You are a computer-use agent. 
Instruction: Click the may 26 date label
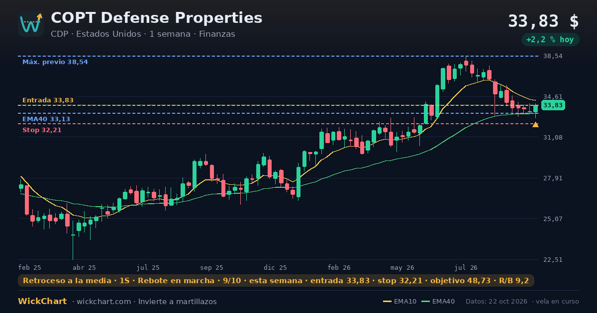[x=402, y=267]
